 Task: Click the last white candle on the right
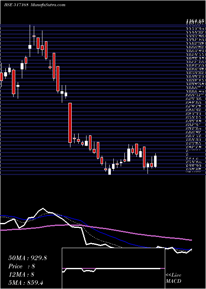coord(155,161)
